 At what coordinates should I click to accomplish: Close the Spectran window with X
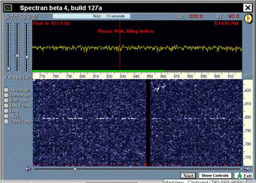click(x=248, y=8)
